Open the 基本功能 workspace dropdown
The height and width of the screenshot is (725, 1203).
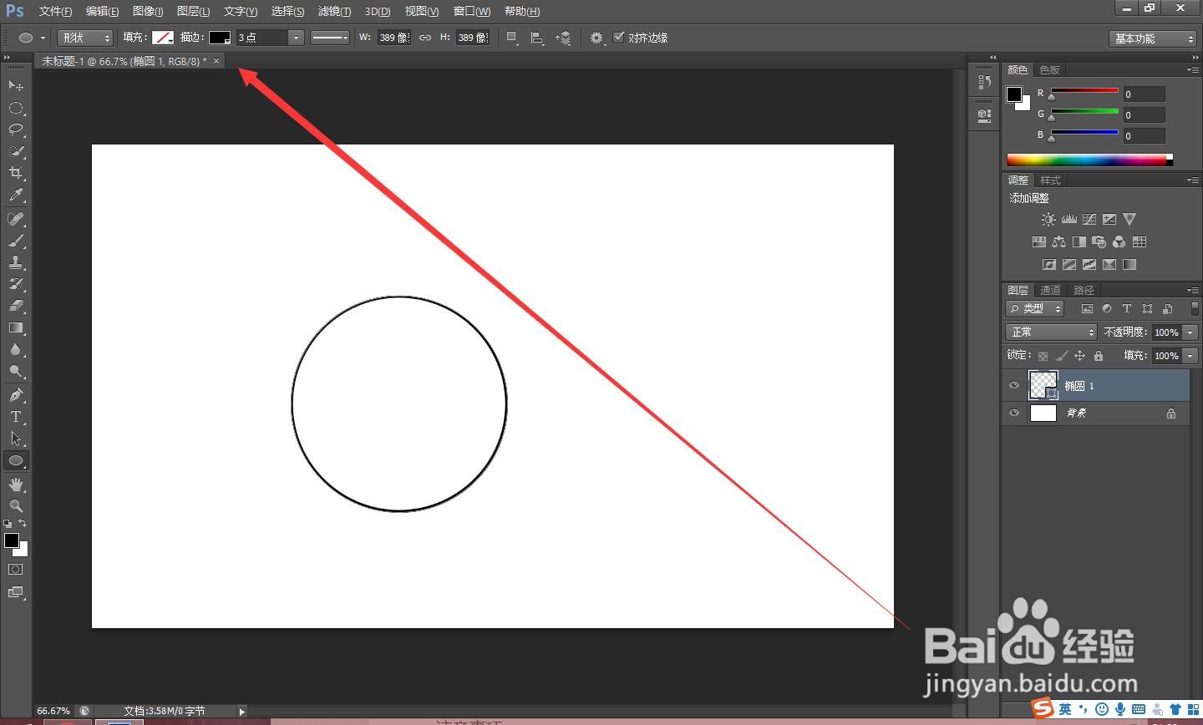click(1154, 38)
